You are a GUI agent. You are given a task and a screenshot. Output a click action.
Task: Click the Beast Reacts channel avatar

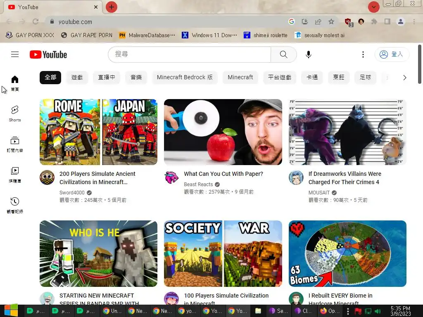pos(171,177)
